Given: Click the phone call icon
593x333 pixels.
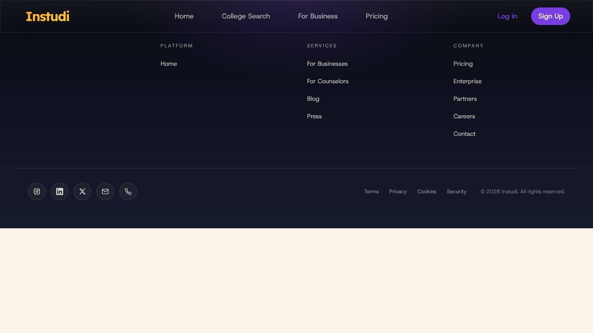Looking at the screenshot, I should click(x=128, y=191).
